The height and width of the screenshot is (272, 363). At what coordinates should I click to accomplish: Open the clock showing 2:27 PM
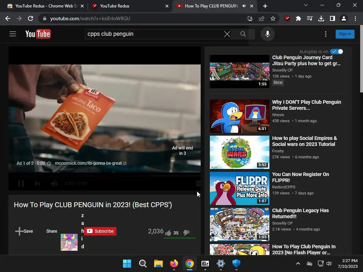pyautogui.click(x=348, y=263)
